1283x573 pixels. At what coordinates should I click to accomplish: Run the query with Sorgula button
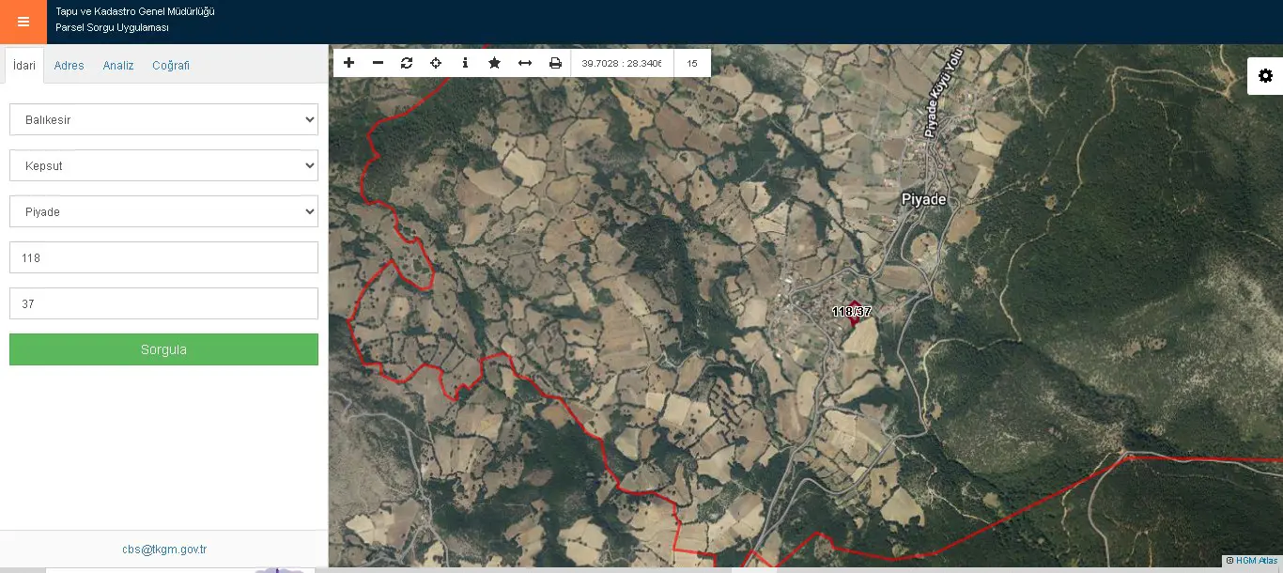click(163, 349)
